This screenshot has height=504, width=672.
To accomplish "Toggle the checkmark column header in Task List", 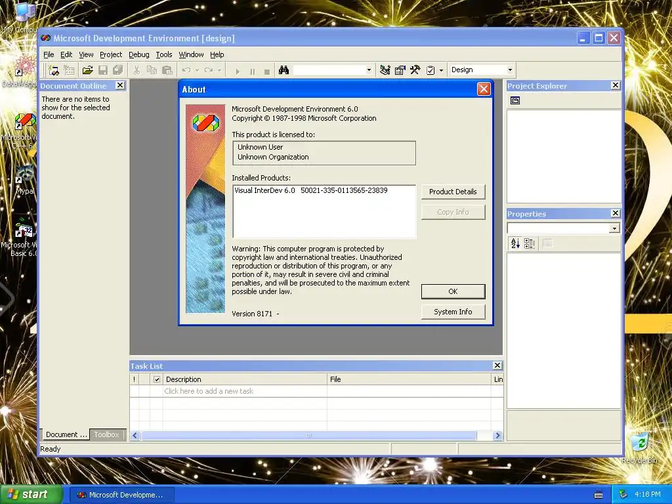I will point(157,379).
